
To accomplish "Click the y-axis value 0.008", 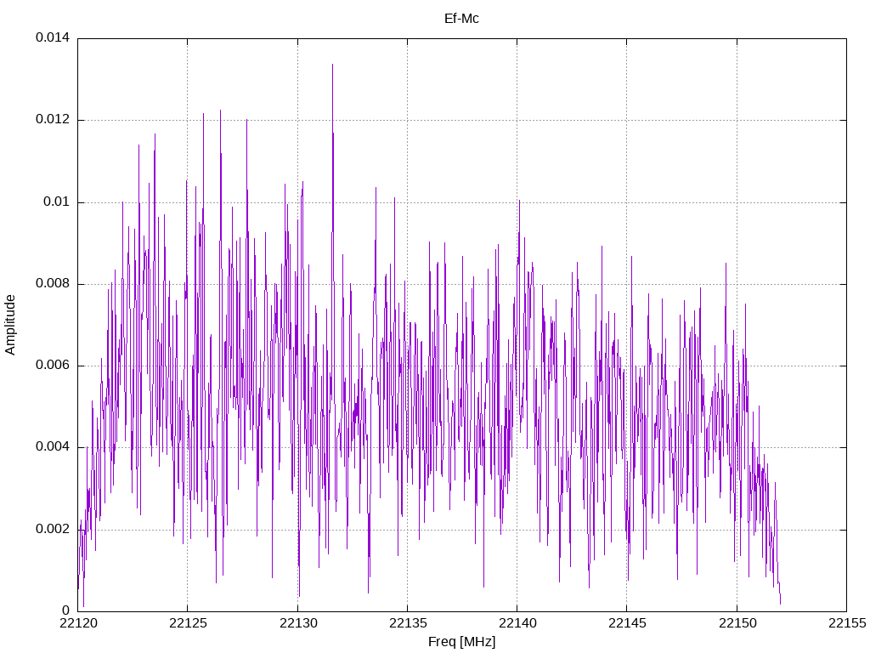I will point(53,284).
